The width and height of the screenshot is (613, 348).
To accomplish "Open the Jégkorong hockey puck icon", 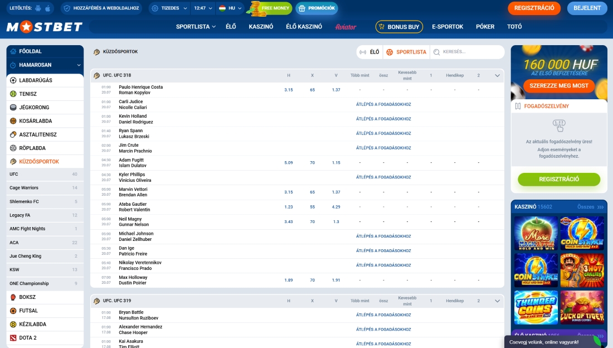I will pos(13,107).
